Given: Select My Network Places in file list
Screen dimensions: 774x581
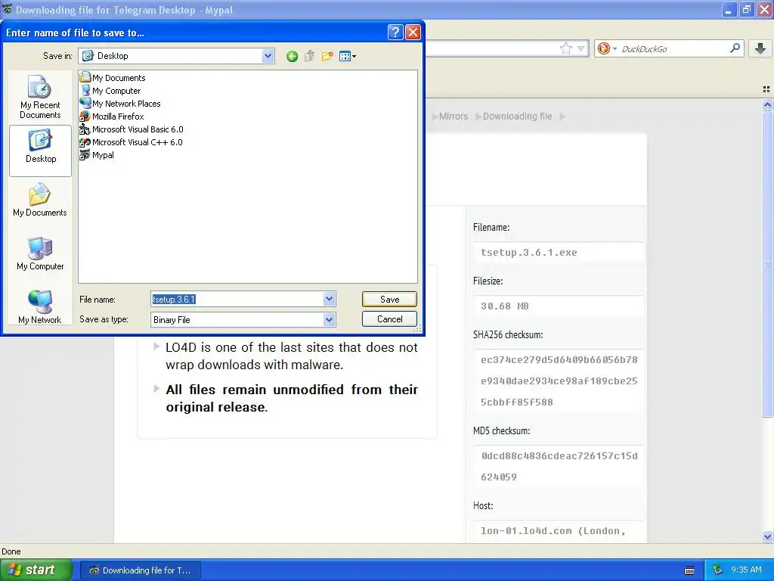Looking at the screenshot, I should point(120,103).
